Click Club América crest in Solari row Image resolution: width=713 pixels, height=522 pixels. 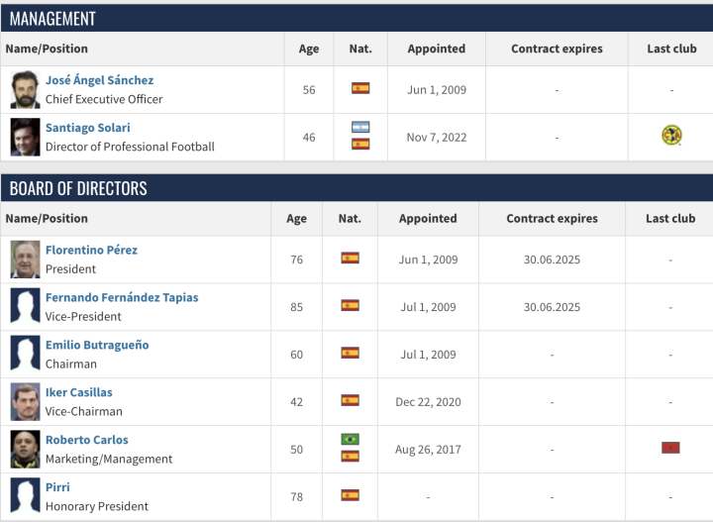point(671,137)
